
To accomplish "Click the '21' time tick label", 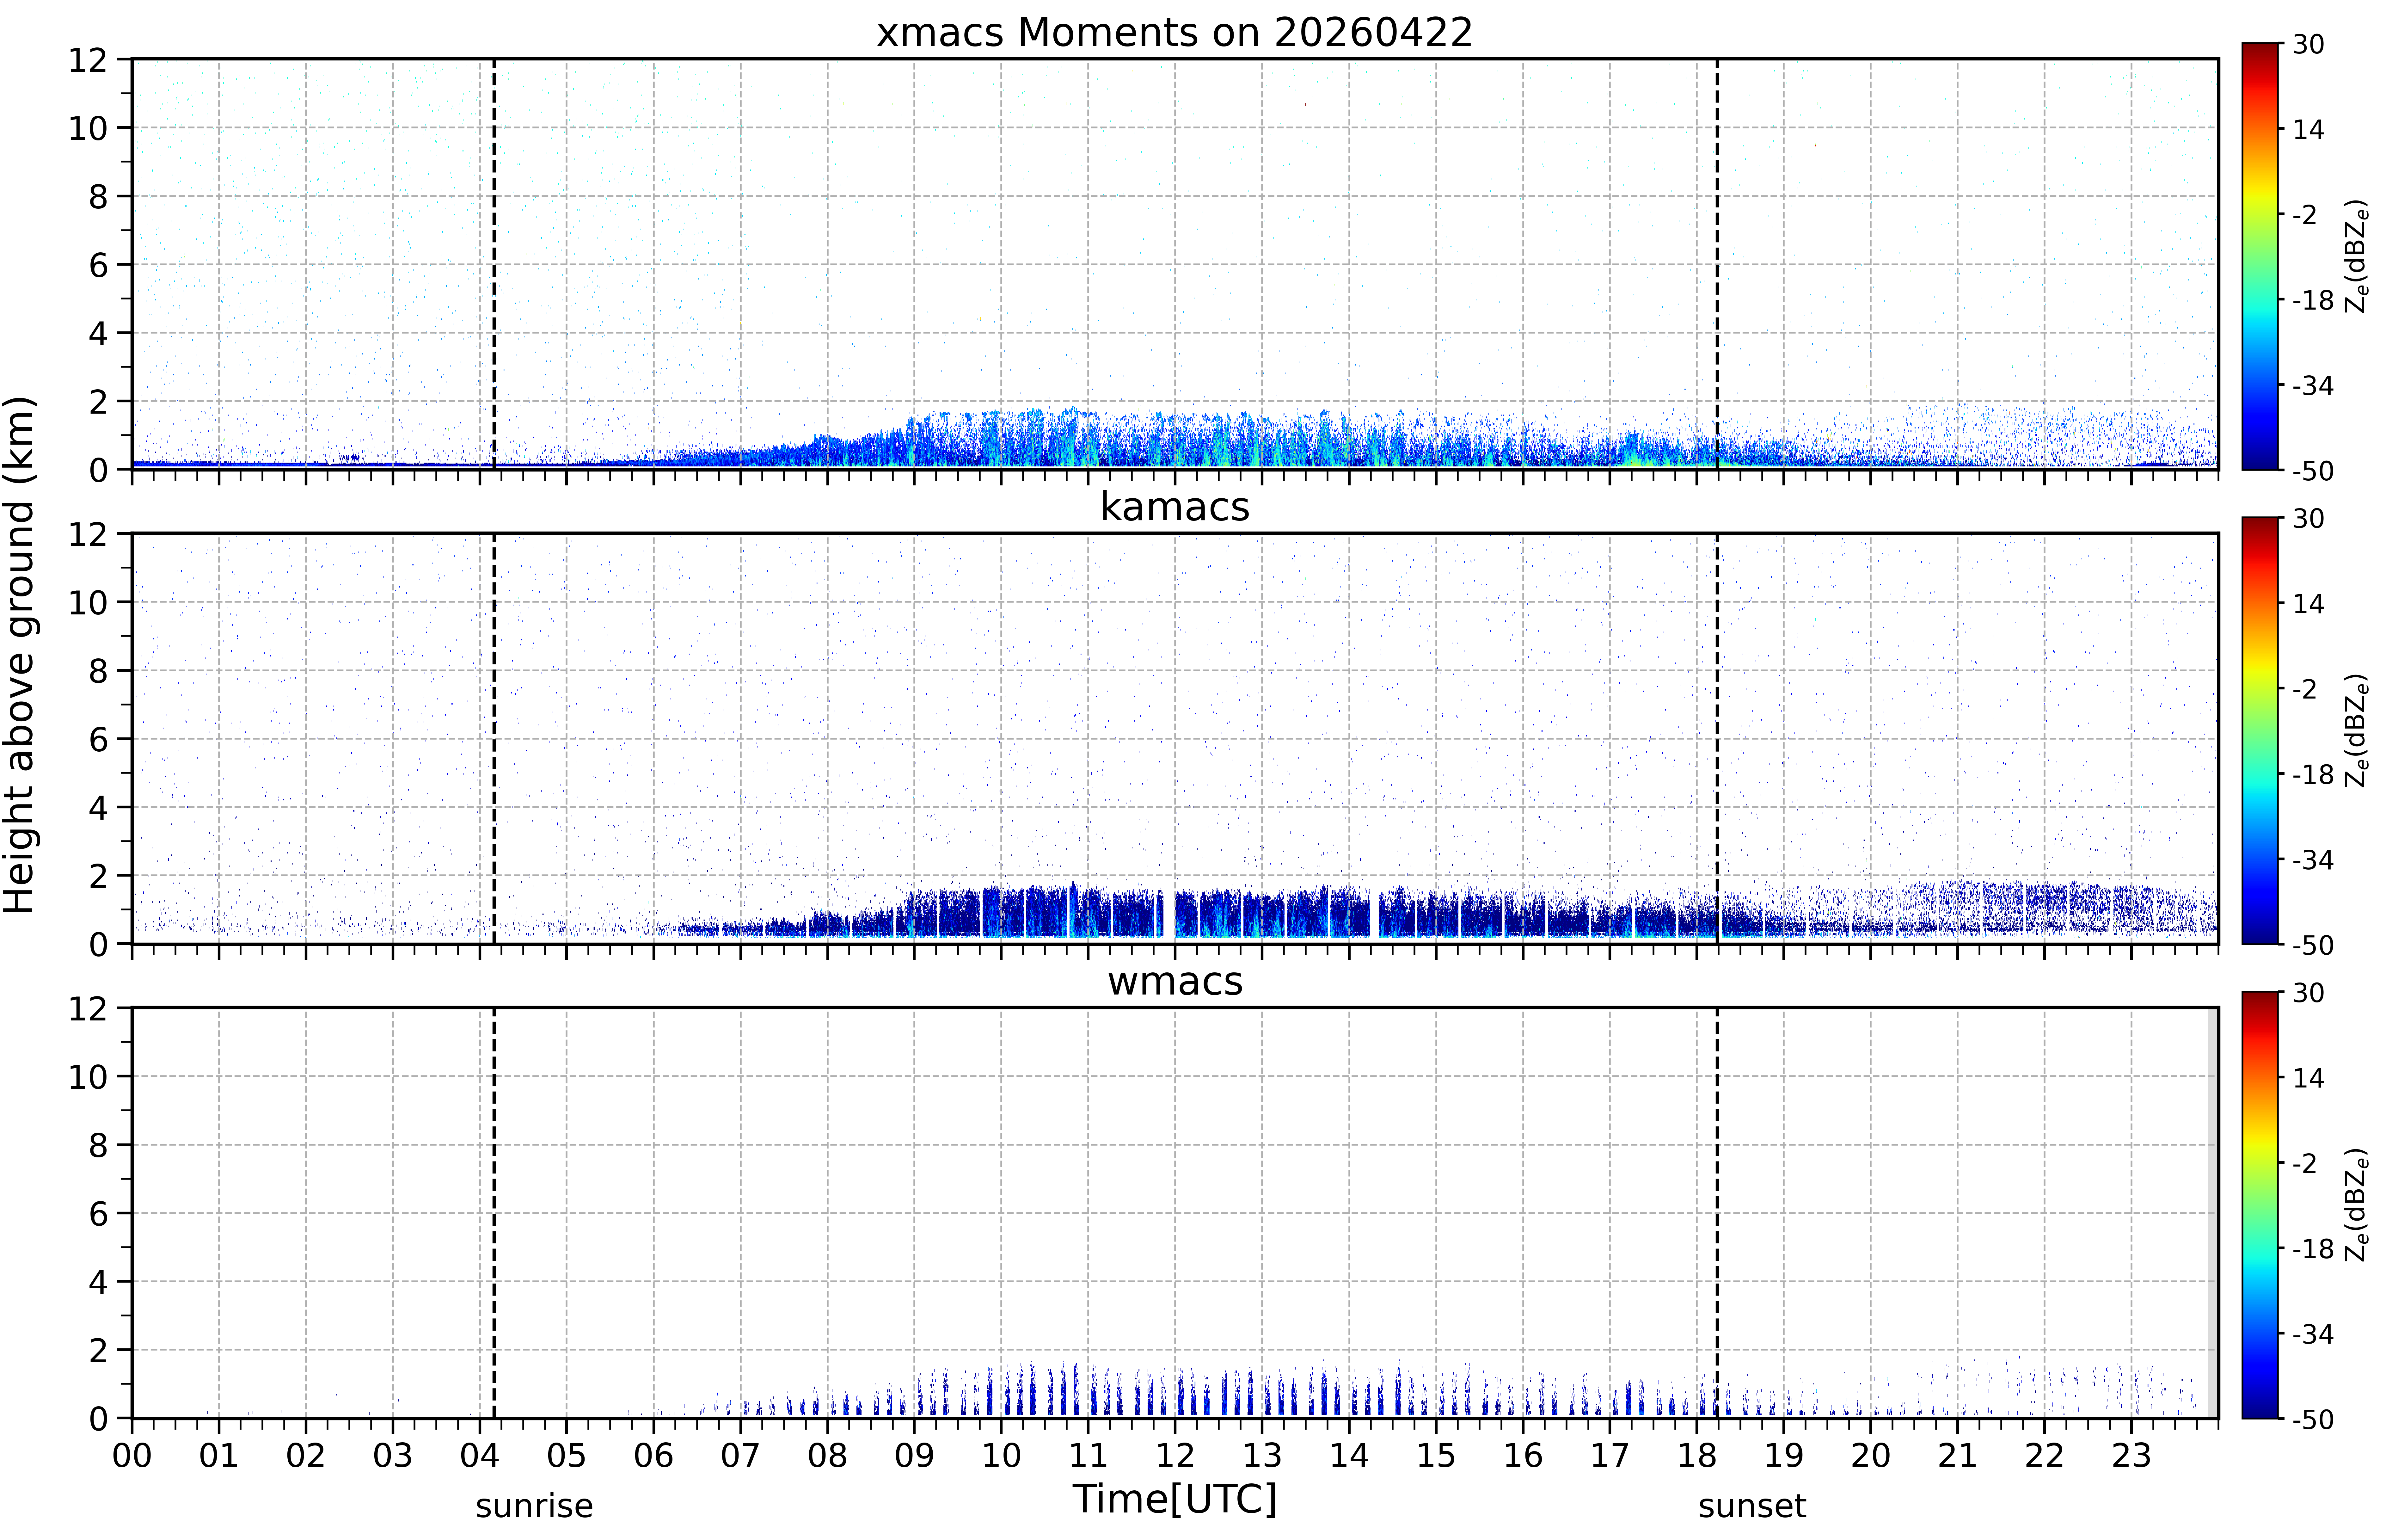I will point(1957,1456).
